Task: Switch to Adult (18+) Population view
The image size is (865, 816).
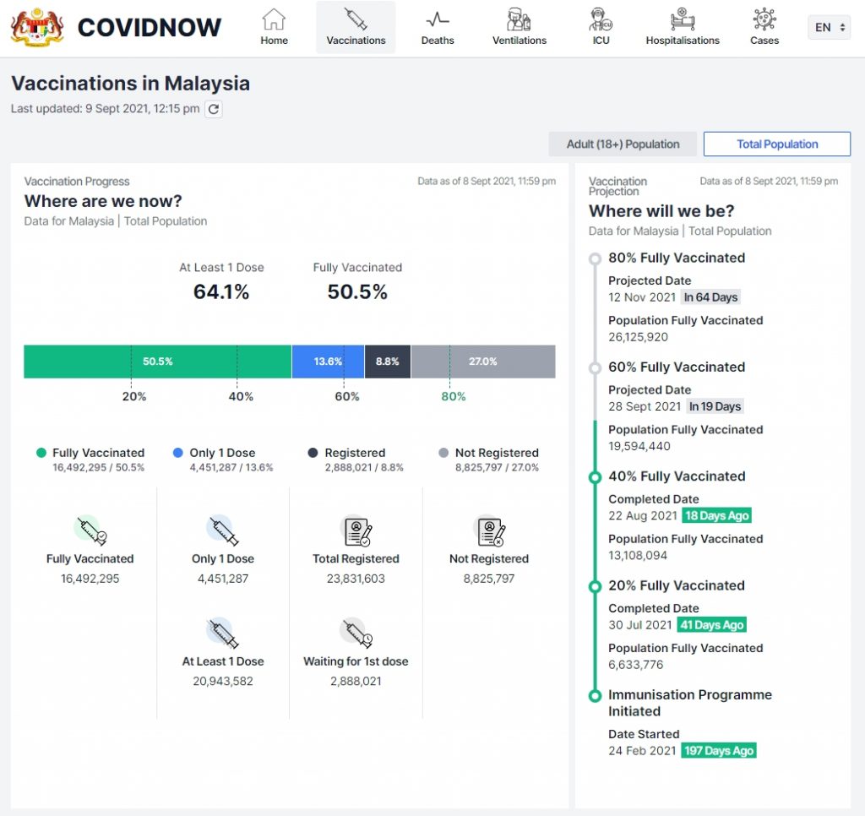Action: [x=623, y=144]
